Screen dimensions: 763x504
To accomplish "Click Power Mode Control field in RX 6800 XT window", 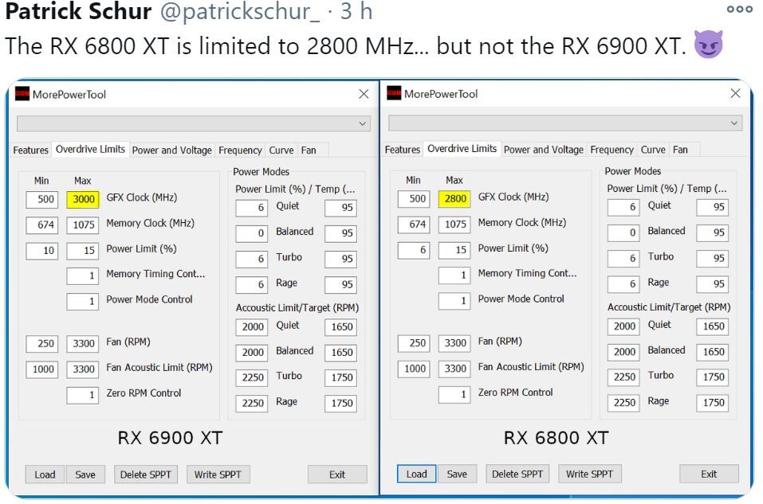I will click(454, 300).
